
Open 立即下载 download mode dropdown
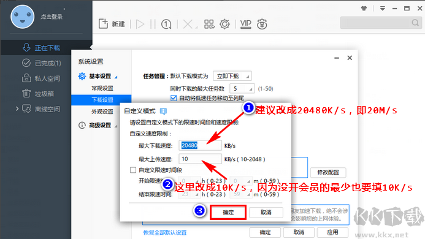click(232, 76)
